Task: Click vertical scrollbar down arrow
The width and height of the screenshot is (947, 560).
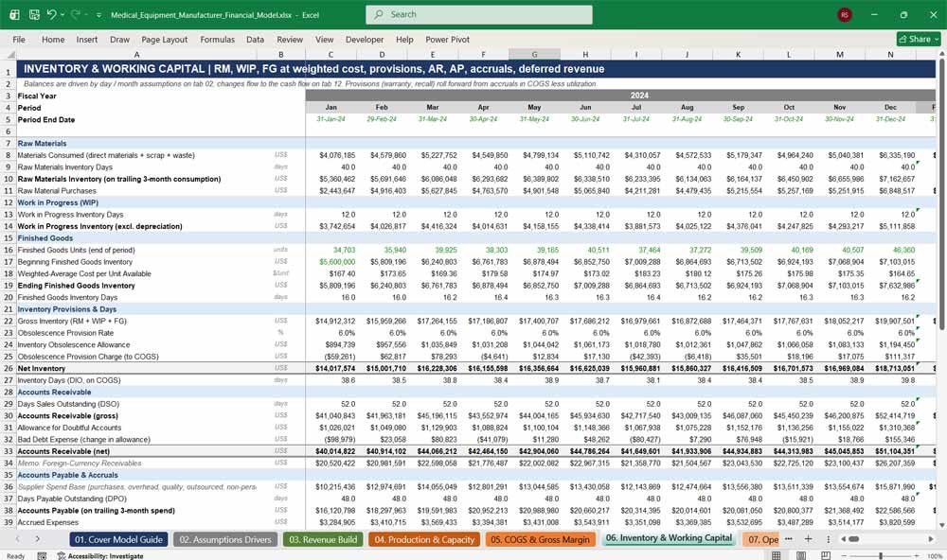Action: coord(941,526)
